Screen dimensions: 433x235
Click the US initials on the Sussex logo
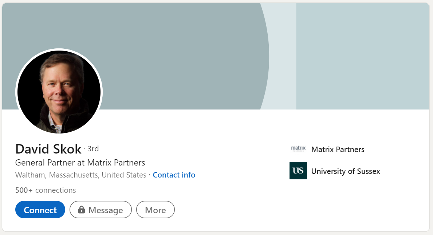tap(298, 171)
